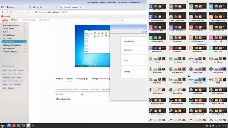Viewport: 228px width, 128px height.
Task: Pick the Mint-L-Orange theme
Action: pyautogui.click(x=198, y=39)
